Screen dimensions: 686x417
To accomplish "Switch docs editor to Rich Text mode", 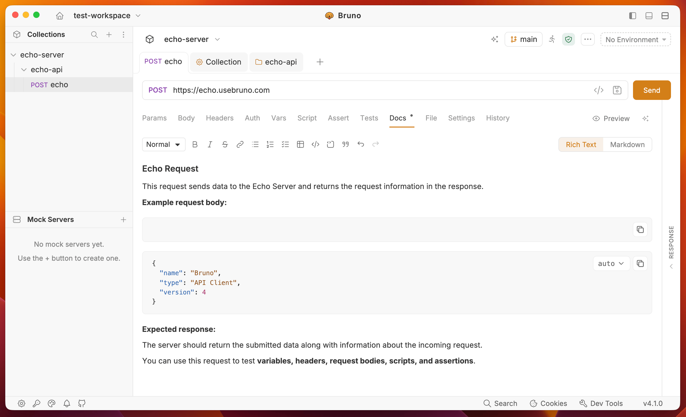I will pos(581,144).
